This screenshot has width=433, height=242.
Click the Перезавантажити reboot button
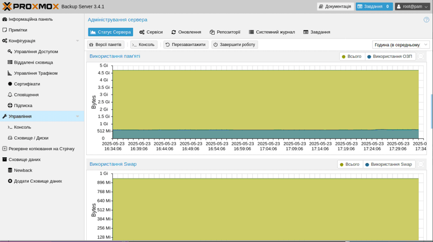click(186, 45)
